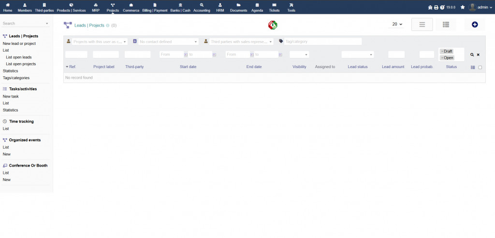Viewport: 495px width, 238px height.
Task: Switch to kanban view mode
Action: 446,25
